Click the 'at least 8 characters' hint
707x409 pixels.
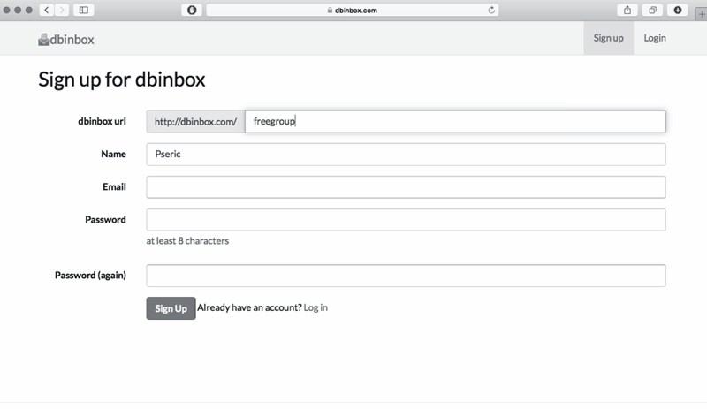coord(187,241)
